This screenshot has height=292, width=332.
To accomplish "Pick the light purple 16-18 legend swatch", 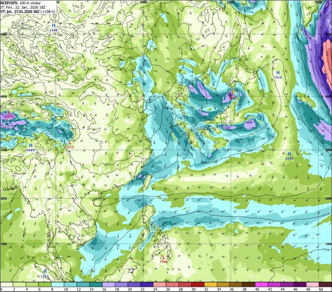I will click(109, 284).
